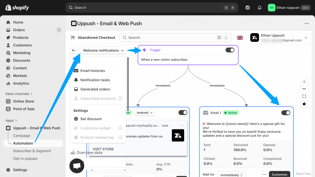The height and width of the screenshot is (177, 315).
Task: Expand the Welcome notifications dropdown
Action: pyautogui.click(x=103, y=50)
